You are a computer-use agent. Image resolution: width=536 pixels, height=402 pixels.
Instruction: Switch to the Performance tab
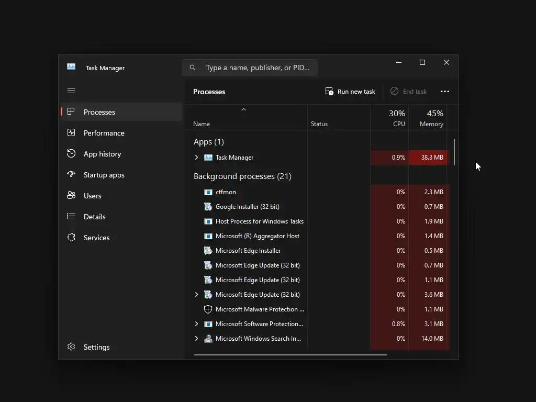(x=104, y=133)
